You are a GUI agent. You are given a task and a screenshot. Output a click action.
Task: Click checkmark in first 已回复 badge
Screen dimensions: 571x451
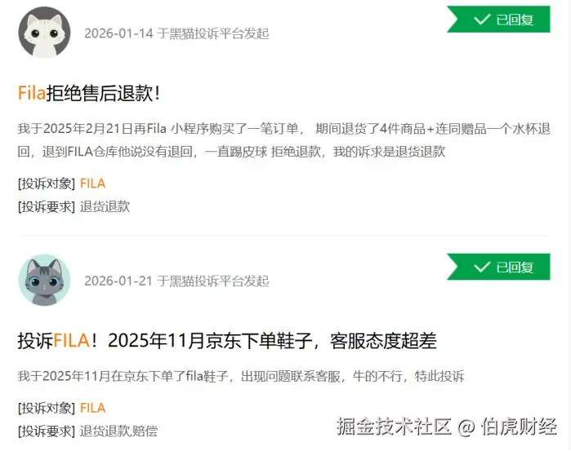point(482,20)
